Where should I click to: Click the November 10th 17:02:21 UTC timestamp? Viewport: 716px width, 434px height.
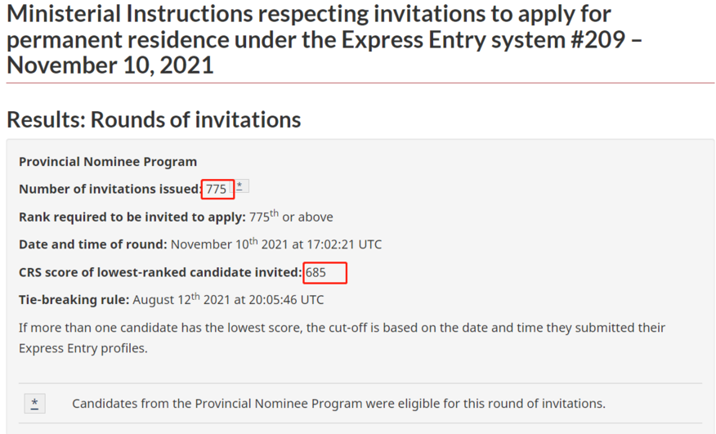pos(275,244)
